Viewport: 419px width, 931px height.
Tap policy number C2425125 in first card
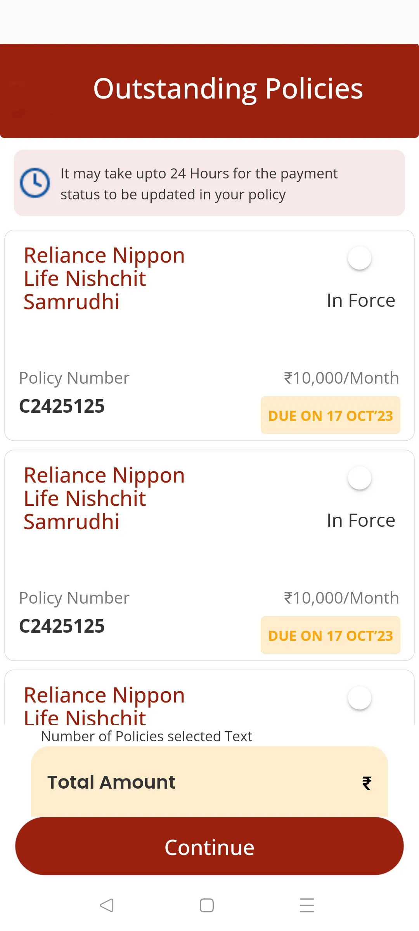(x=62, y=406)
